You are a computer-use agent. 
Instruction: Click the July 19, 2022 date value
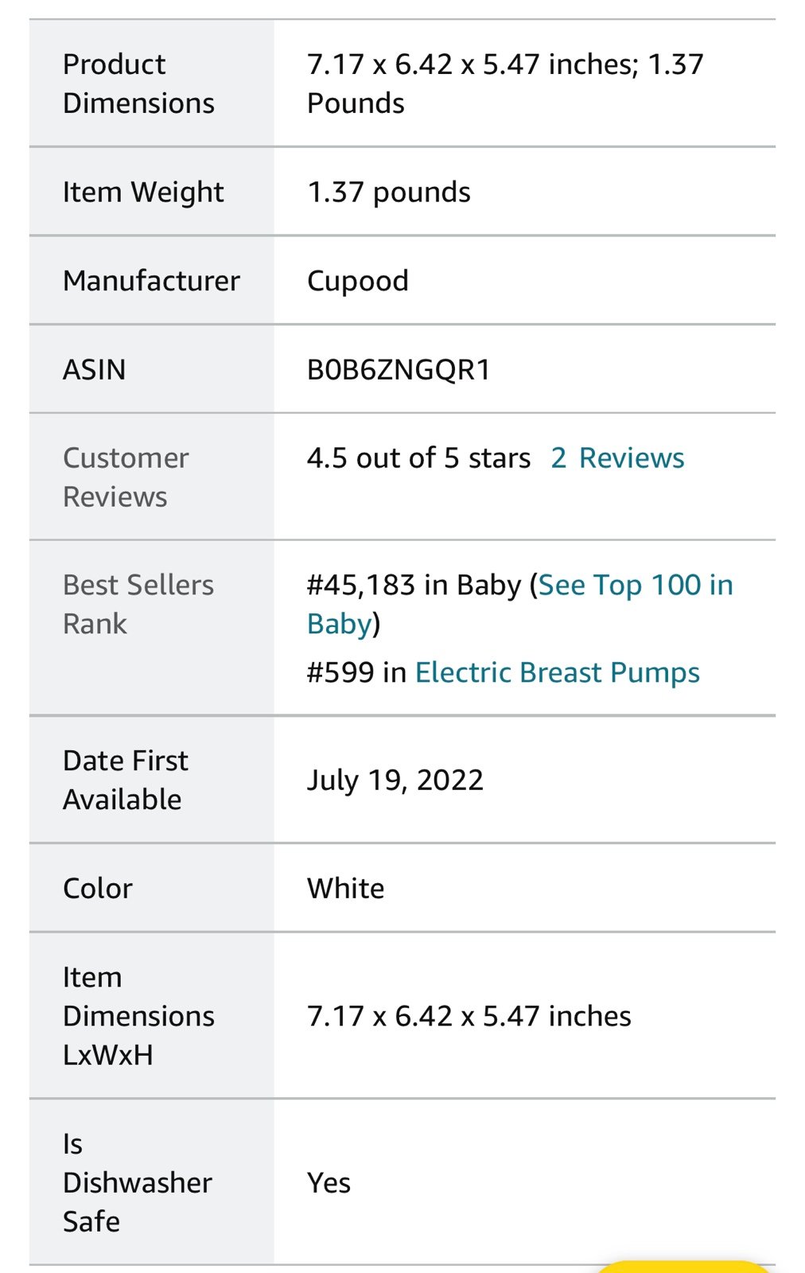click(x=395, y=781)
